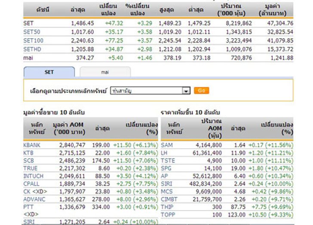Click the dropdown arrow next to หุ้นสามัญ
This screenshot has width=313, height=225.
[x=186, y=91]
